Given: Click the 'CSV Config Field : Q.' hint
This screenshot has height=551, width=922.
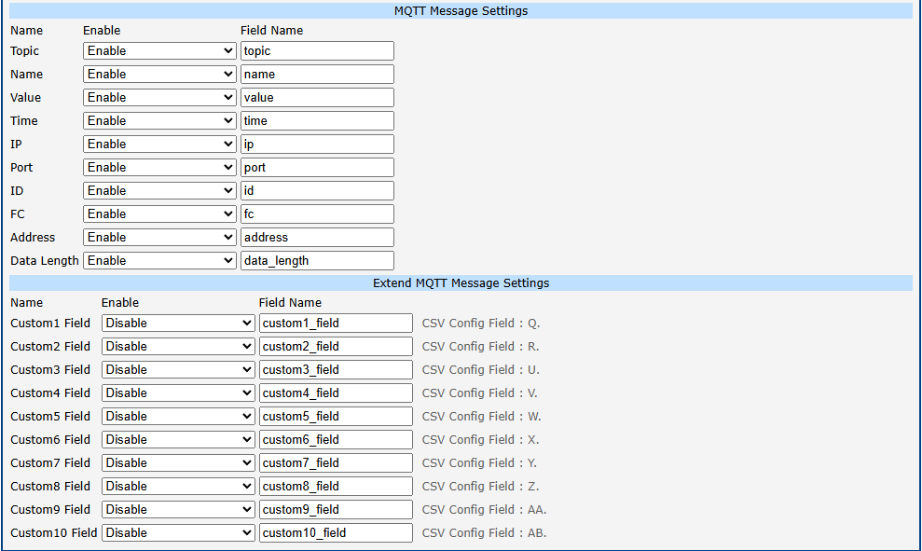Looking at the screenshot, I should (481, 323).
